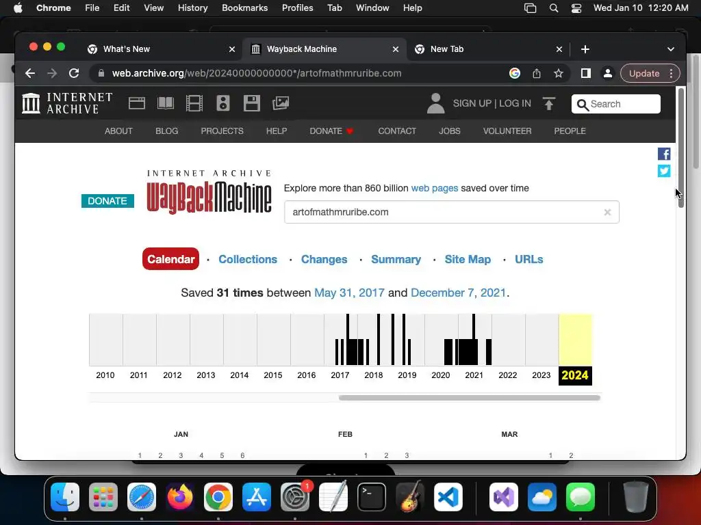Screen dimensions: 701x525
Task: Open the tab search dropdown chevron
Action: (x=671, y=49)
